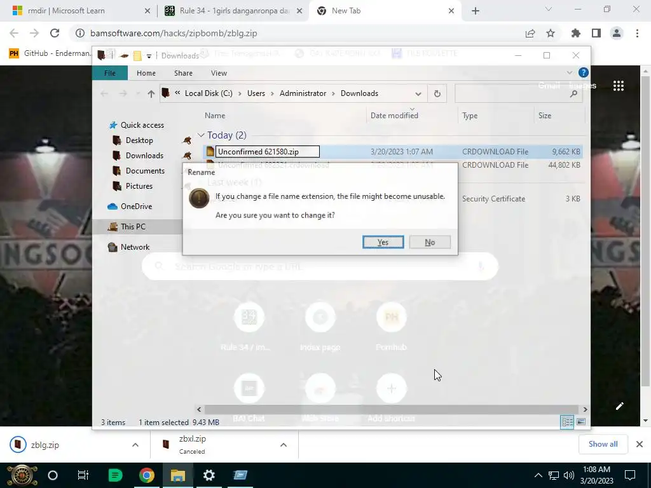Open the Start menu

point(22,475)
